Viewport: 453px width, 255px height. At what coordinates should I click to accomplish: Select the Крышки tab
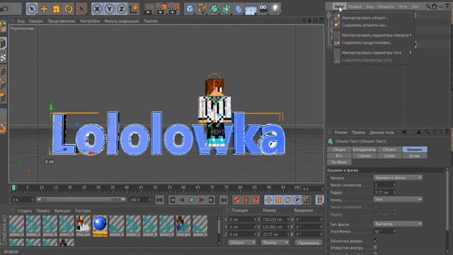[415, 149]
